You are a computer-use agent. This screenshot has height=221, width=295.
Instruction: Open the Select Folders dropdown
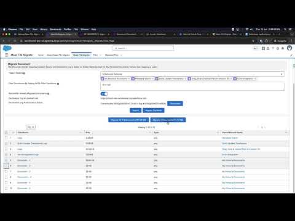point(192,74)
